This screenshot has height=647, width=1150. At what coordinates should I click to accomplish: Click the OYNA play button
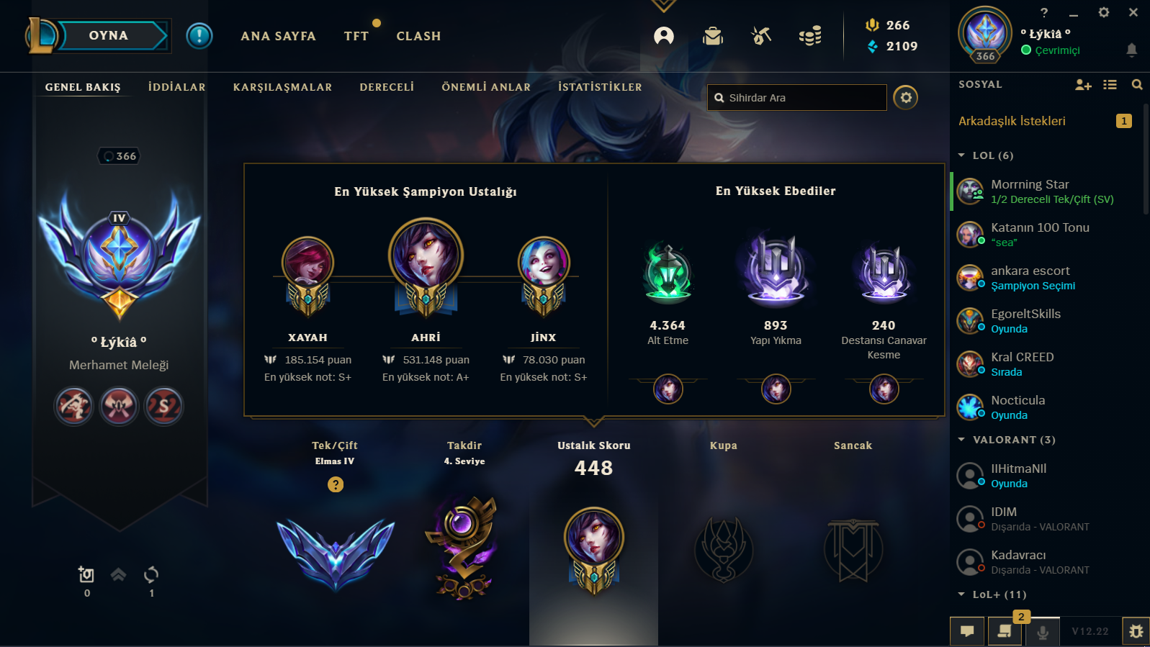coord(109,35)
